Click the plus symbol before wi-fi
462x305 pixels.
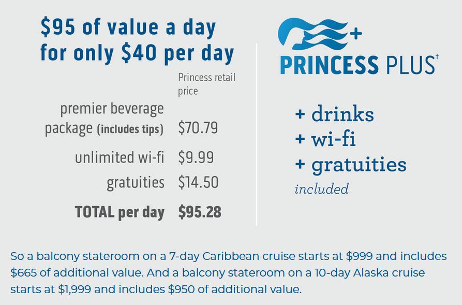pyautogui.click(x=300, y=138)
